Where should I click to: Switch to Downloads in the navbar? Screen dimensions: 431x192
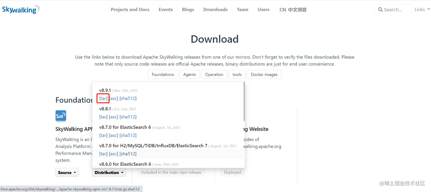[215, 9]
